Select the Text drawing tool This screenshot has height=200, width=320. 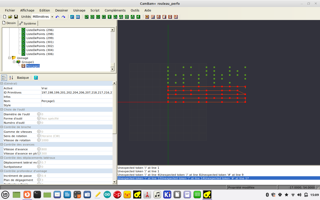pyautogui.click(x=109, y=17)
